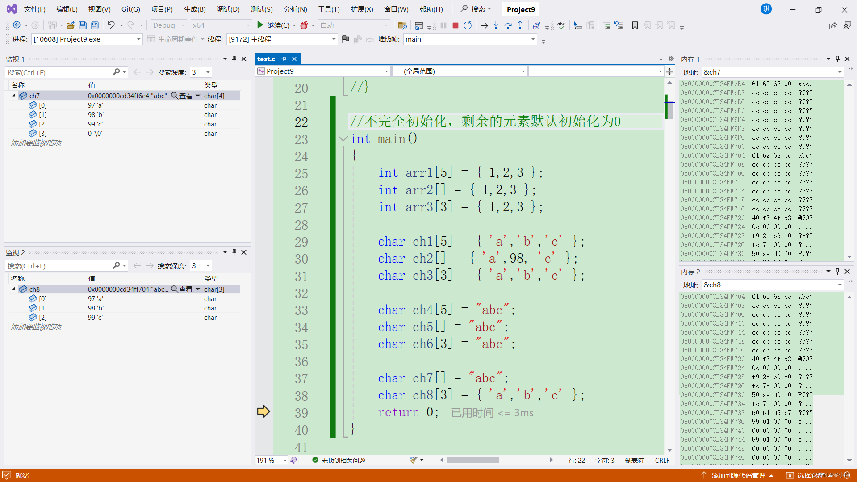
Task: Click the user account avatar
Action: coord(766,9)
